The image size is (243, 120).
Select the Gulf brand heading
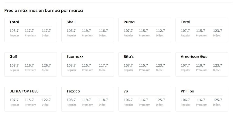tap(13, 56)
